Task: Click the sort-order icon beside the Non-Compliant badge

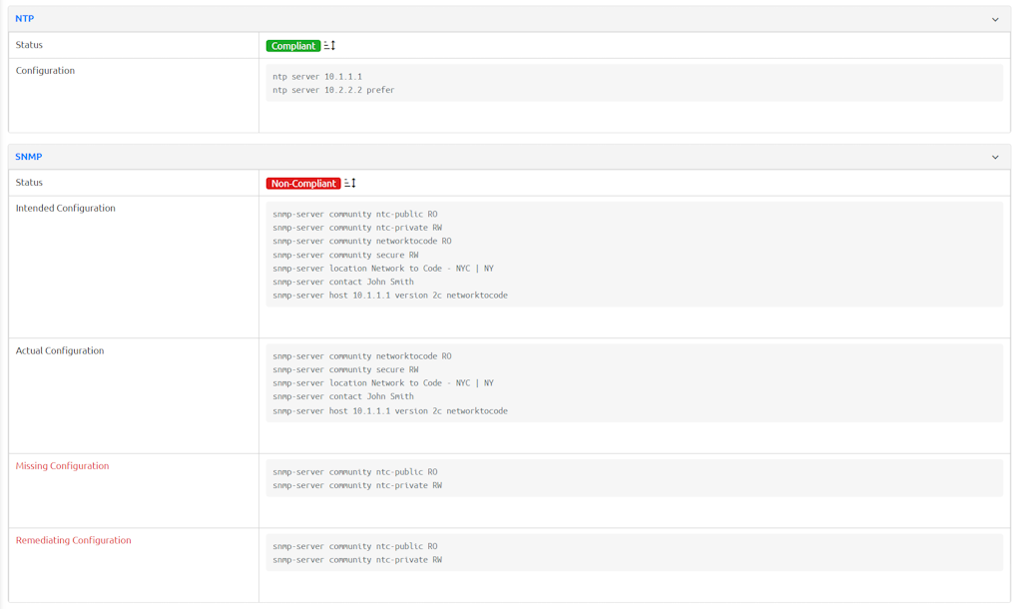Action: 350,184
